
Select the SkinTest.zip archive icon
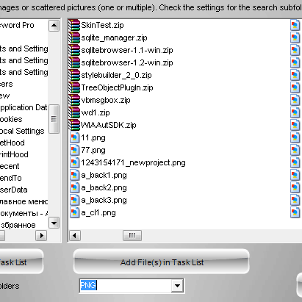tap(74, 25)
